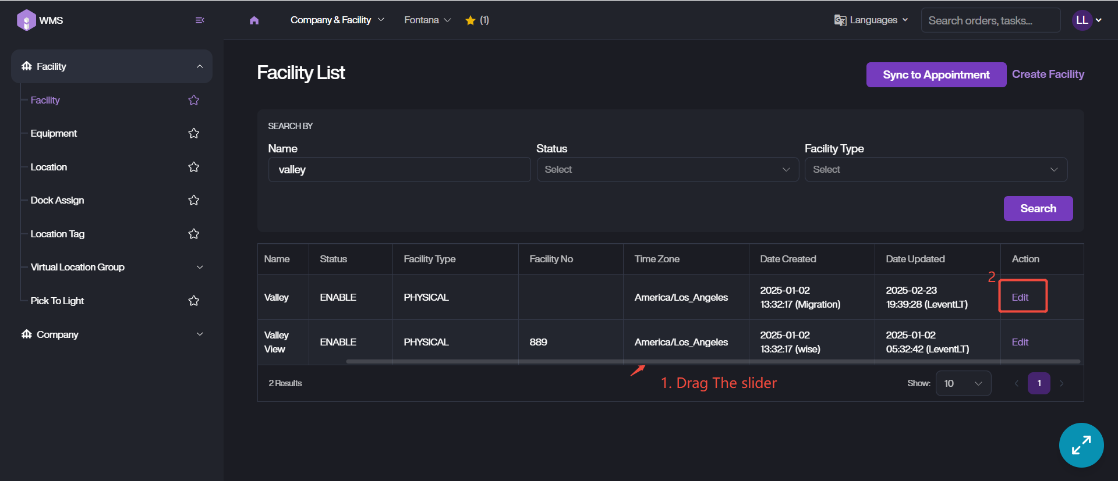Open Location Tag in sidebar
This screenshot has width=1118, height=481.
click(58, 234)
